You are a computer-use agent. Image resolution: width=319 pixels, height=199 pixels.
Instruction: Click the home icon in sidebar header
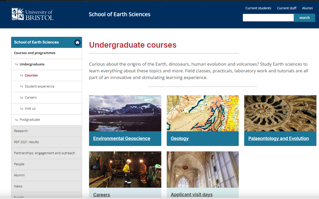tap(77, 42)
